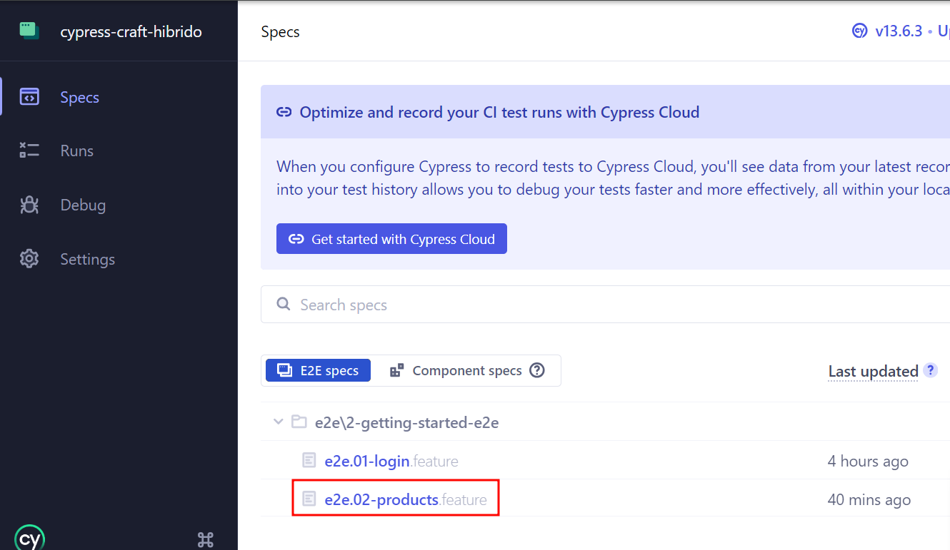Click the Cypress logo in sidebar footer
The image size is (950, 550).
click(x=30, y=539)
